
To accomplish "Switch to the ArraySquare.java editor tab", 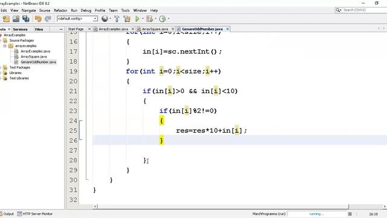I will click(155, 29).
